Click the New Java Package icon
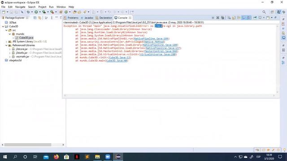287x161 pixels. [61, 12]
